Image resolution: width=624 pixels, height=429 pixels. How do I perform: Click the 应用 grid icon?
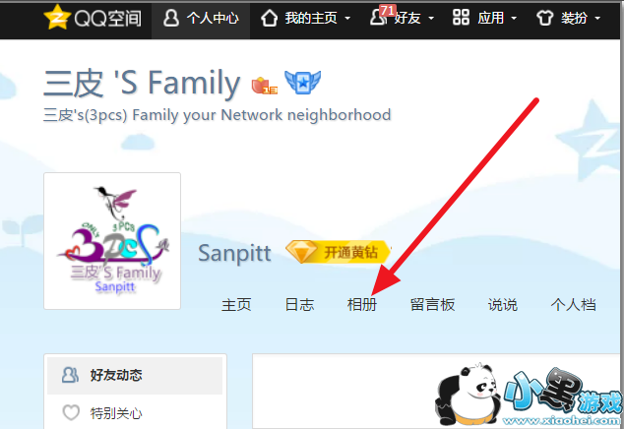click(461, 18)
